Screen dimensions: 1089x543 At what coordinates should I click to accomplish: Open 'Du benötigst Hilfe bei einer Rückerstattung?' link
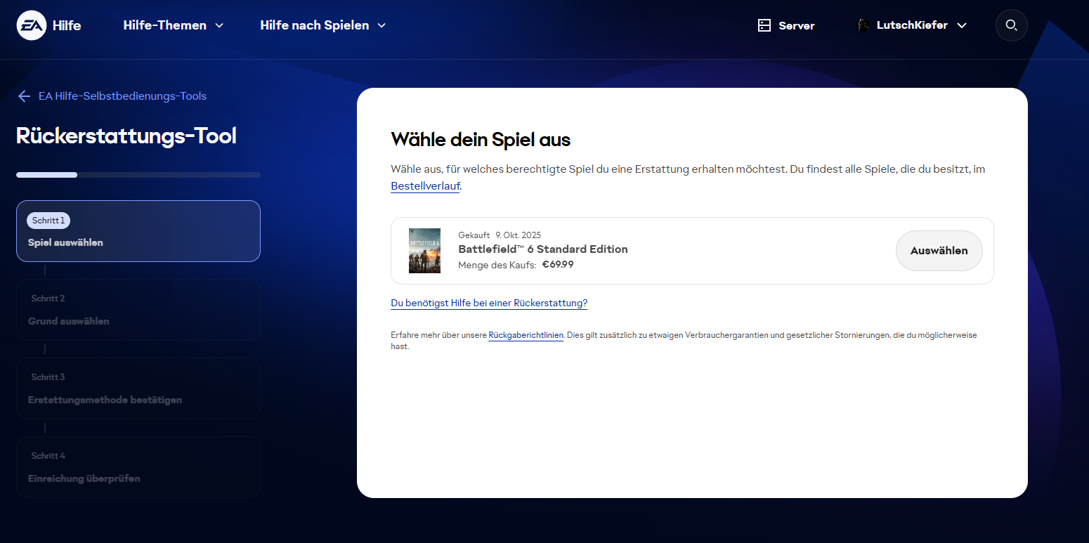click(x=489, y=303)
